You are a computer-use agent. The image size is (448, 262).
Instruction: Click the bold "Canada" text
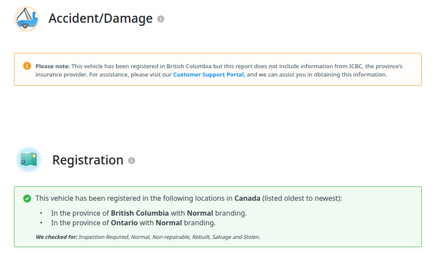247,198
